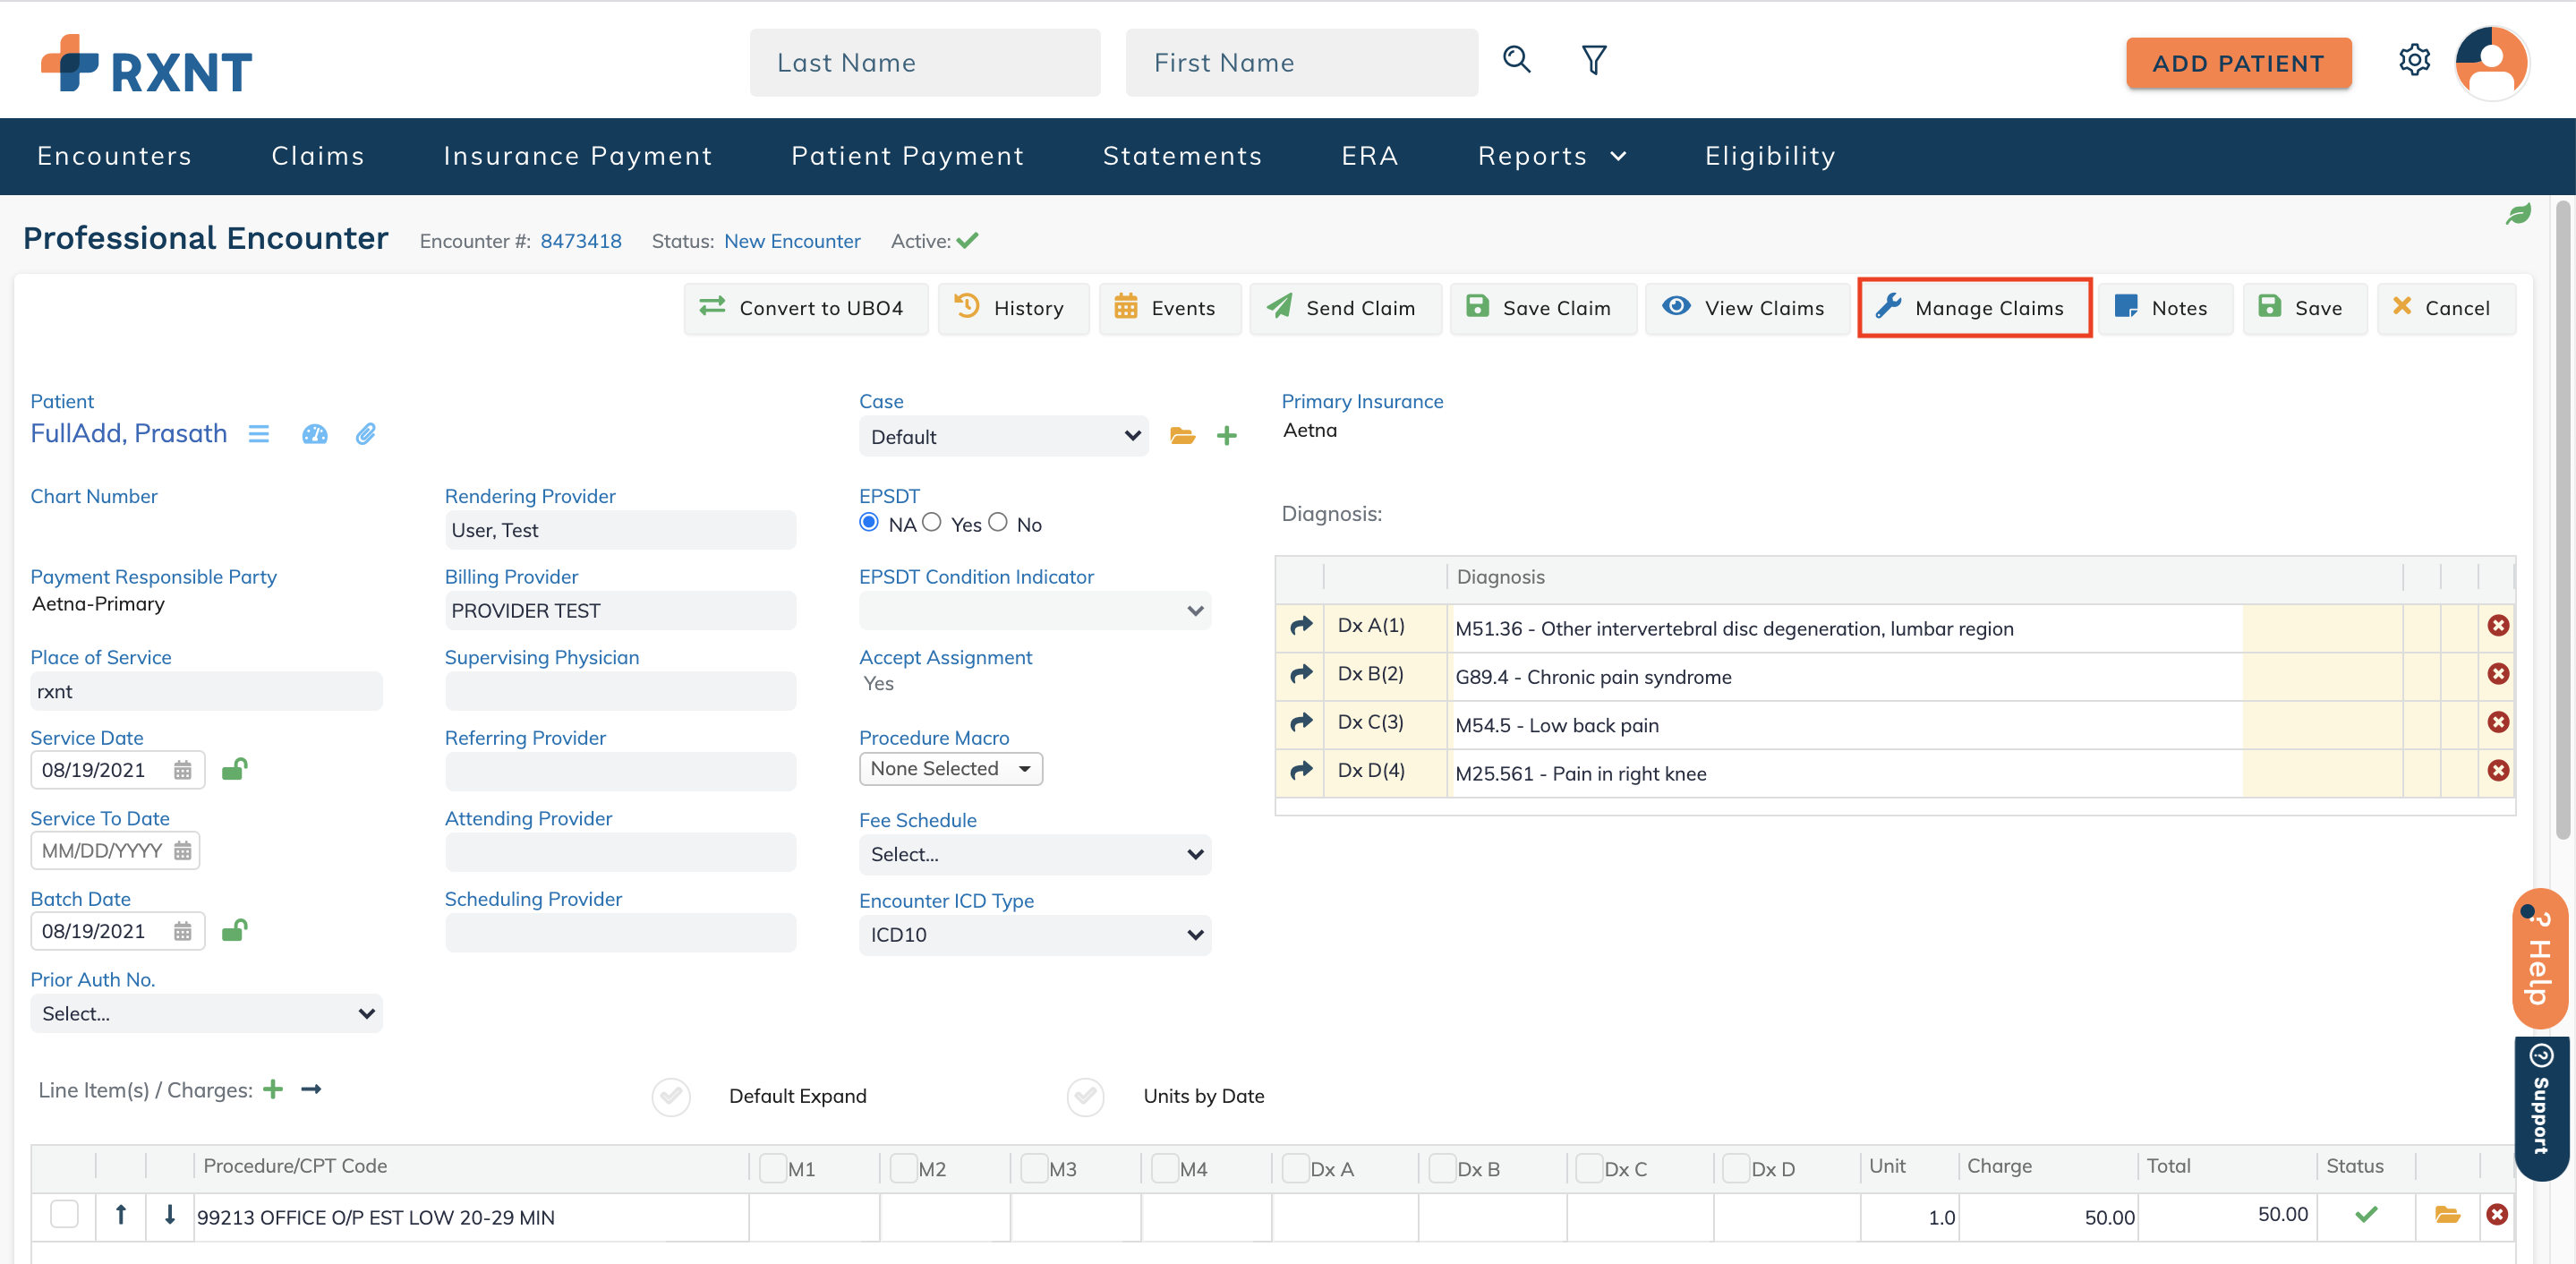Image resolution: width=2576 pixels, height=1264 pixels.
Task: Open the Fee Schedule dropdown
Action: click(1034, 854)
